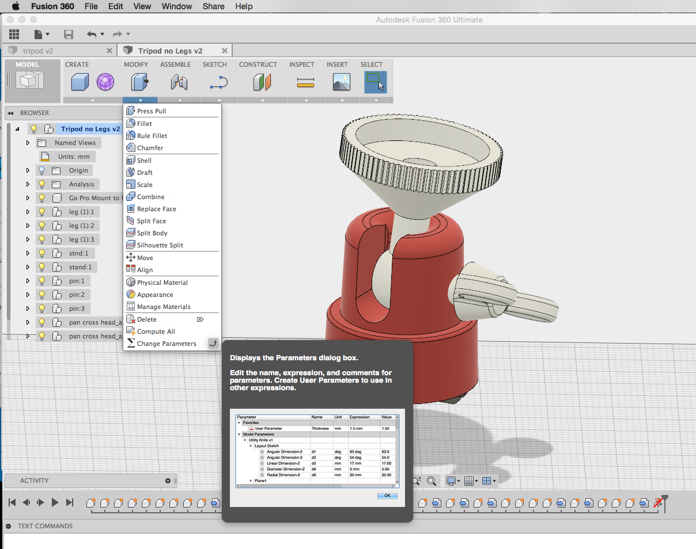Hide the pin:1 component
696x549 pixels.
click(41, 281)
